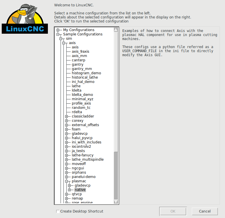Screen dimensions: 225x218
Task: Expand the halui_pyvcp folder
Action: pyautogui.click(x=66, y=138)
